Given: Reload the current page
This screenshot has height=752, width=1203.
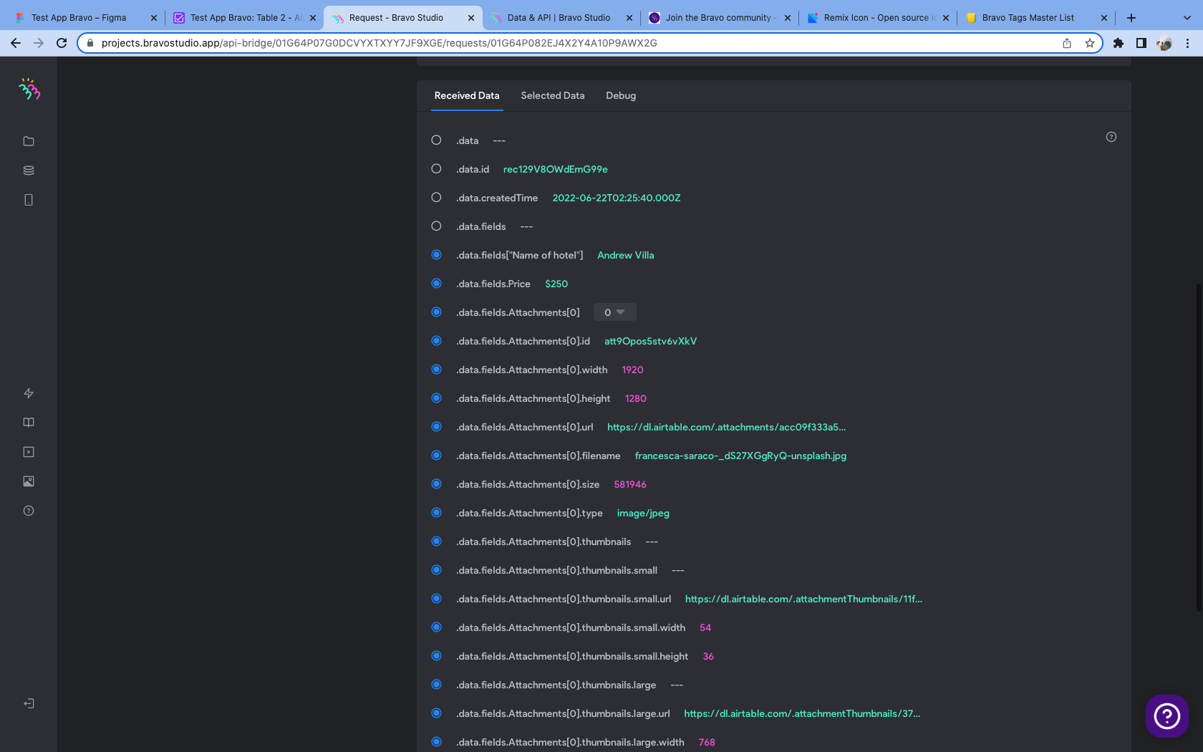Looking at the screenshot, I should [x=62, y=43].
